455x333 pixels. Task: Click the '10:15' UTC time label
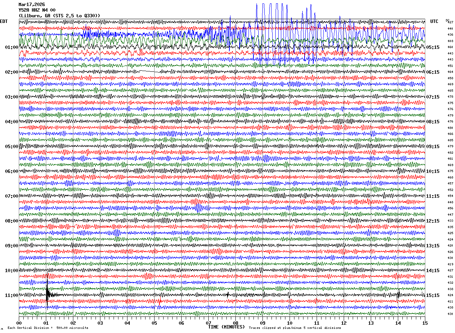pyautogui.click(x=433, y=171)
